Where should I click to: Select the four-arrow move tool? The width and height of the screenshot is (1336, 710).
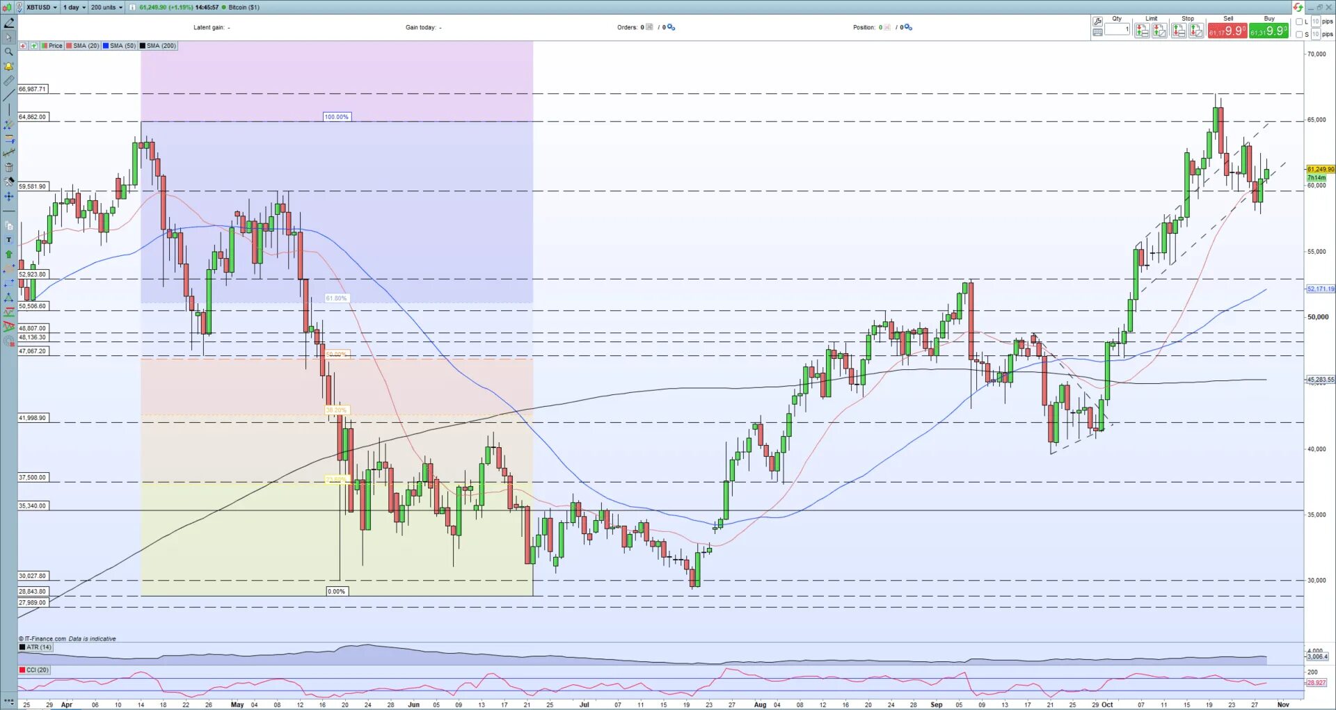9,197
